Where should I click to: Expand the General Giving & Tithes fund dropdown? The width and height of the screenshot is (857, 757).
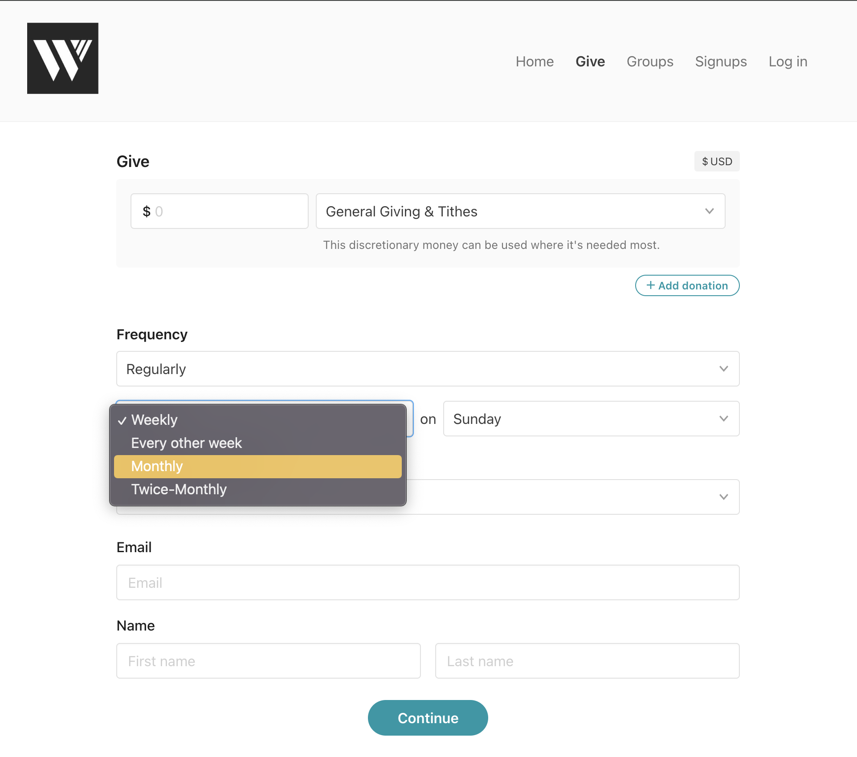coord(520,211)
